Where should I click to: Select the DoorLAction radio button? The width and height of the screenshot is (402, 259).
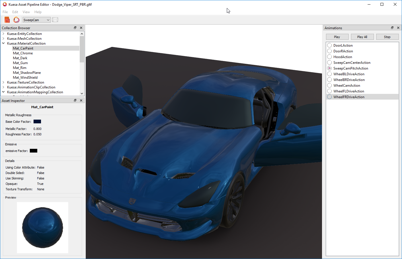pyautogui.click(x=330, y=46)
